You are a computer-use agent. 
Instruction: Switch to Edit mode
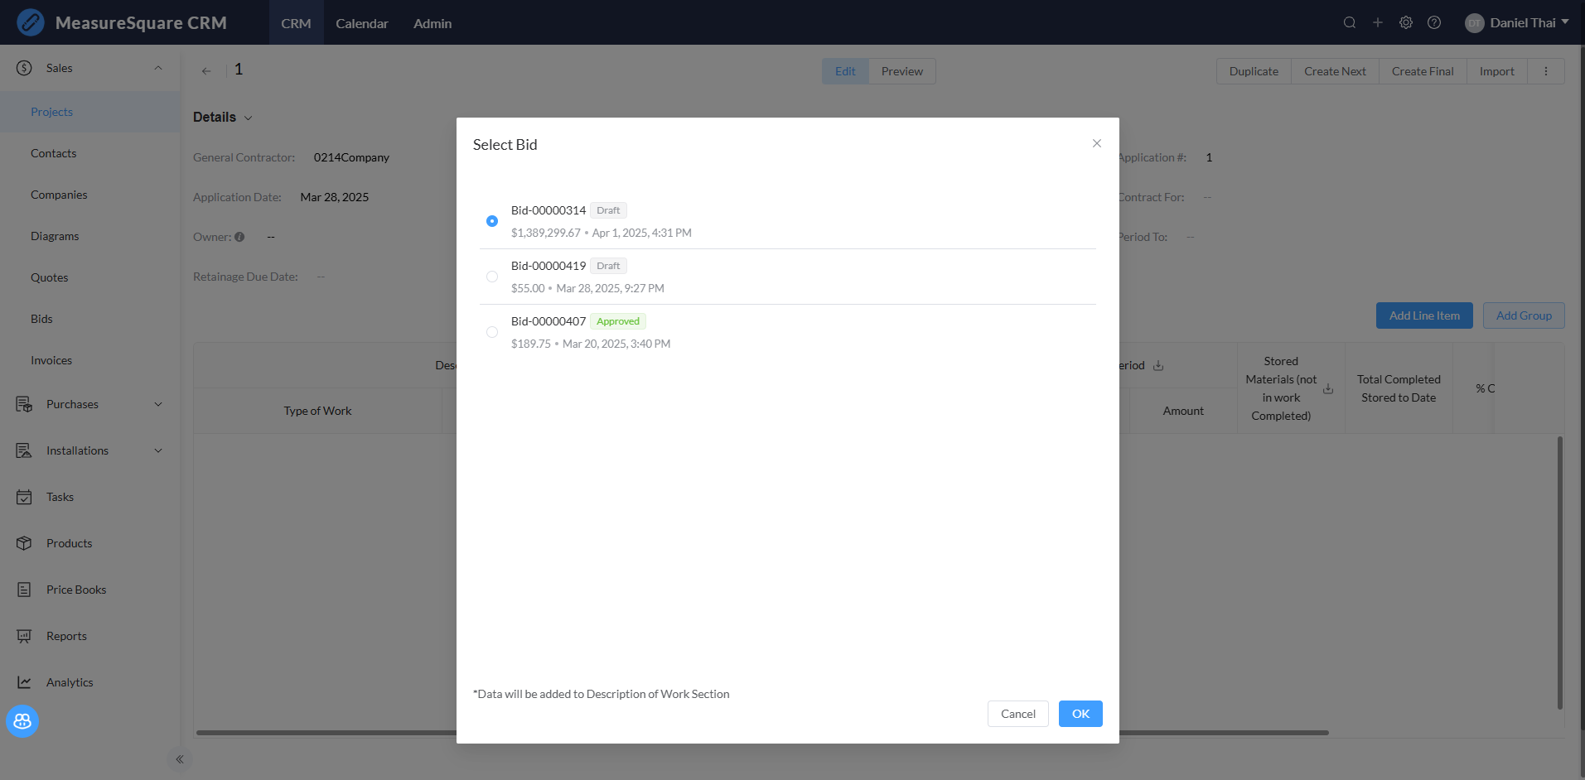coord(845,71)
